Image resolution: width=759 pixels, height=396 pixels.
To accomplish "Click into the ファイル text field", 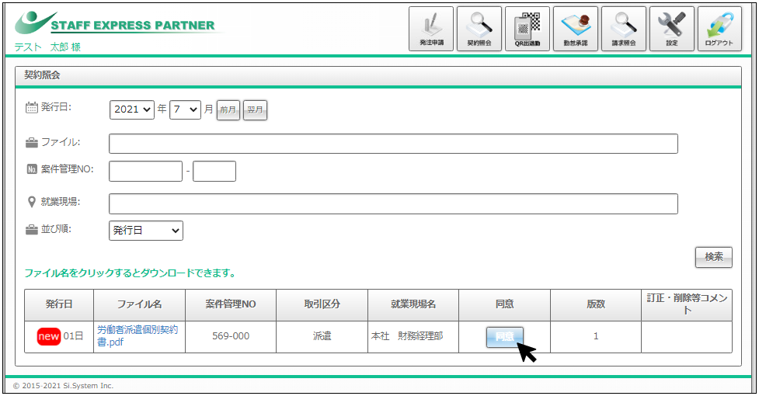I will point(393,144).
